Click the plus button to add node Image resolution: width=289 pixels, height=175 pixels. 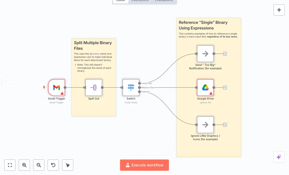279,10
